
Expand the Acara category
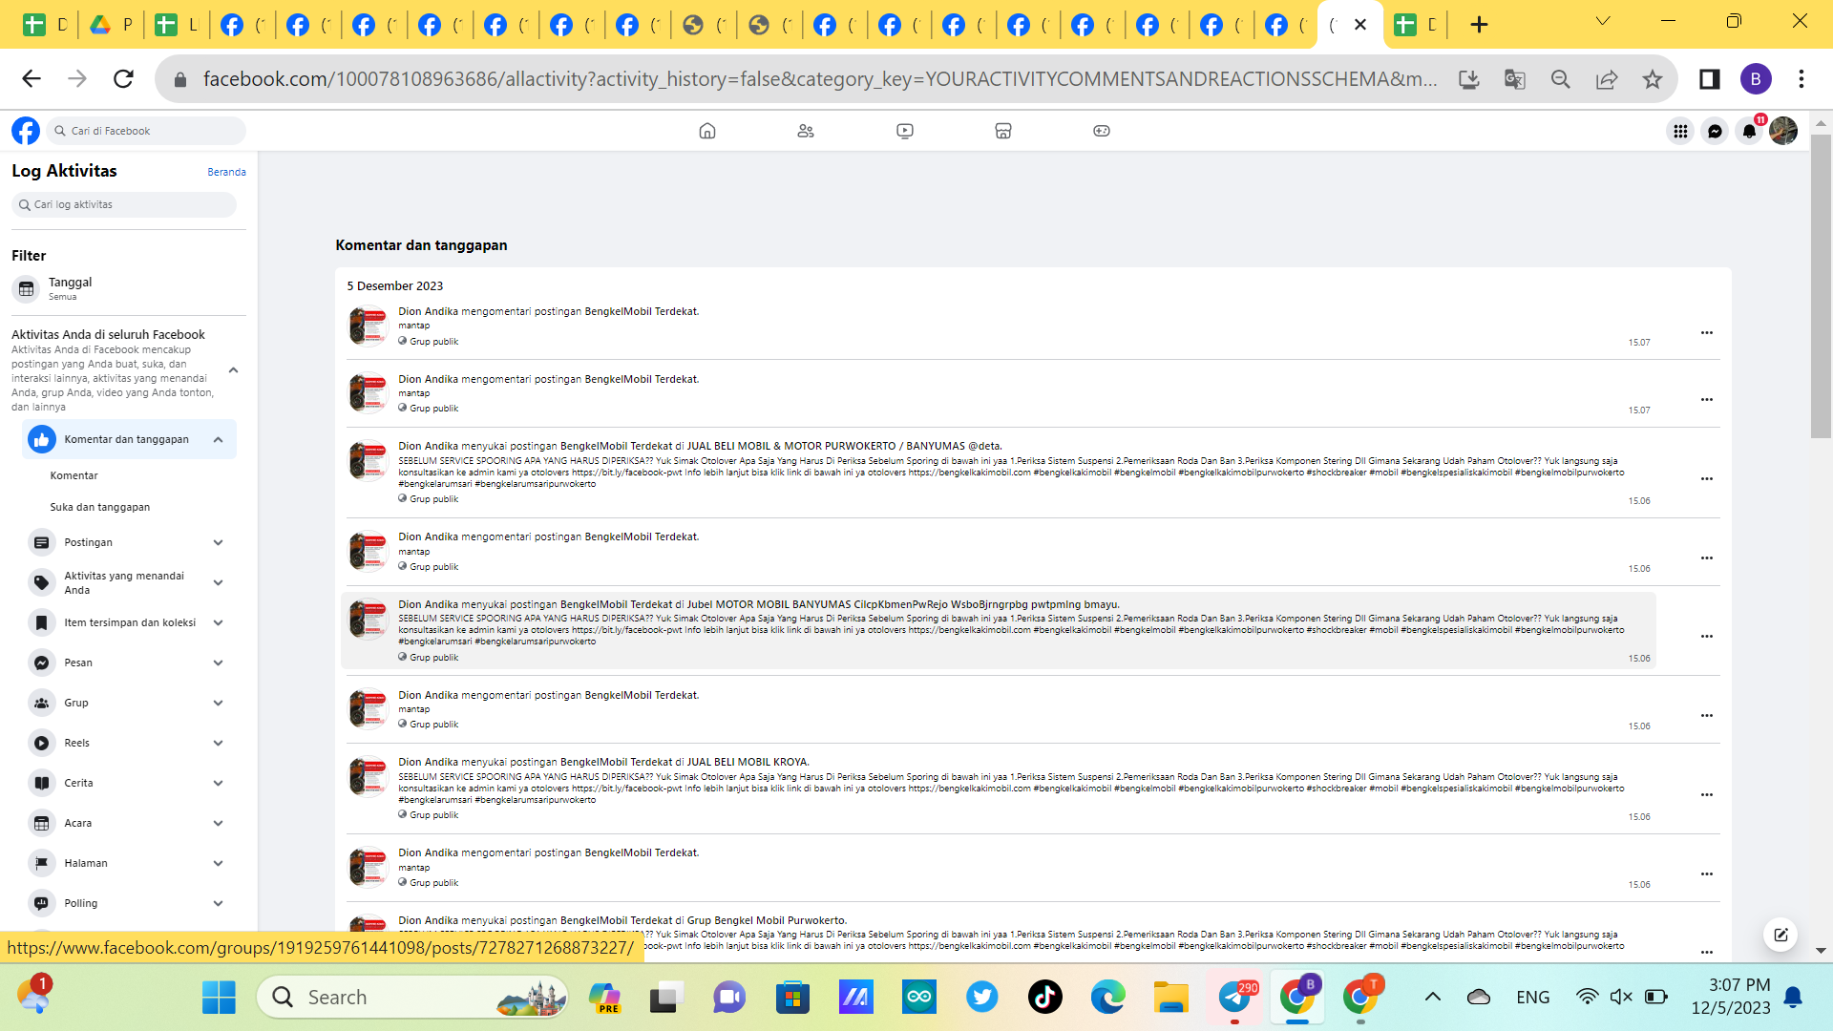218,824
